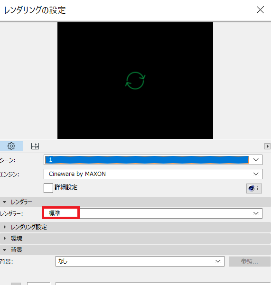Expand the レンダリング設定 section
Image resolution: width=271 pixels, height=285 pixels.
[x=136, y=227]
